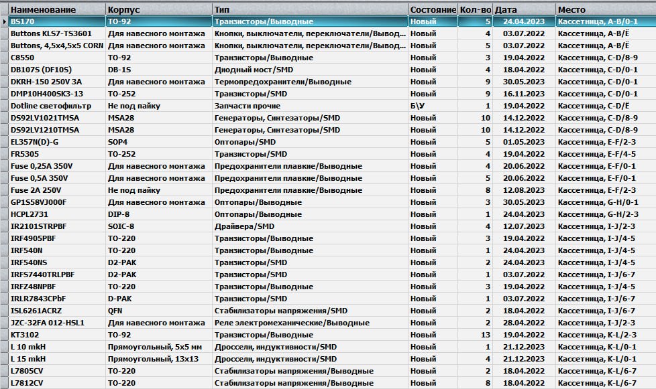This screenshot has width=656, height=389.
Task: Click the Б\У condition cell
Action: coord(433,106)
